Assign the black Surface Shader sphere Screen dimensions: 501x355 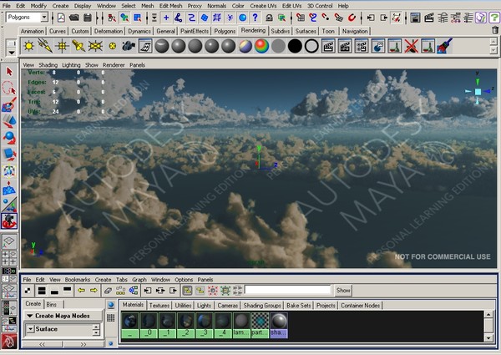295,46
